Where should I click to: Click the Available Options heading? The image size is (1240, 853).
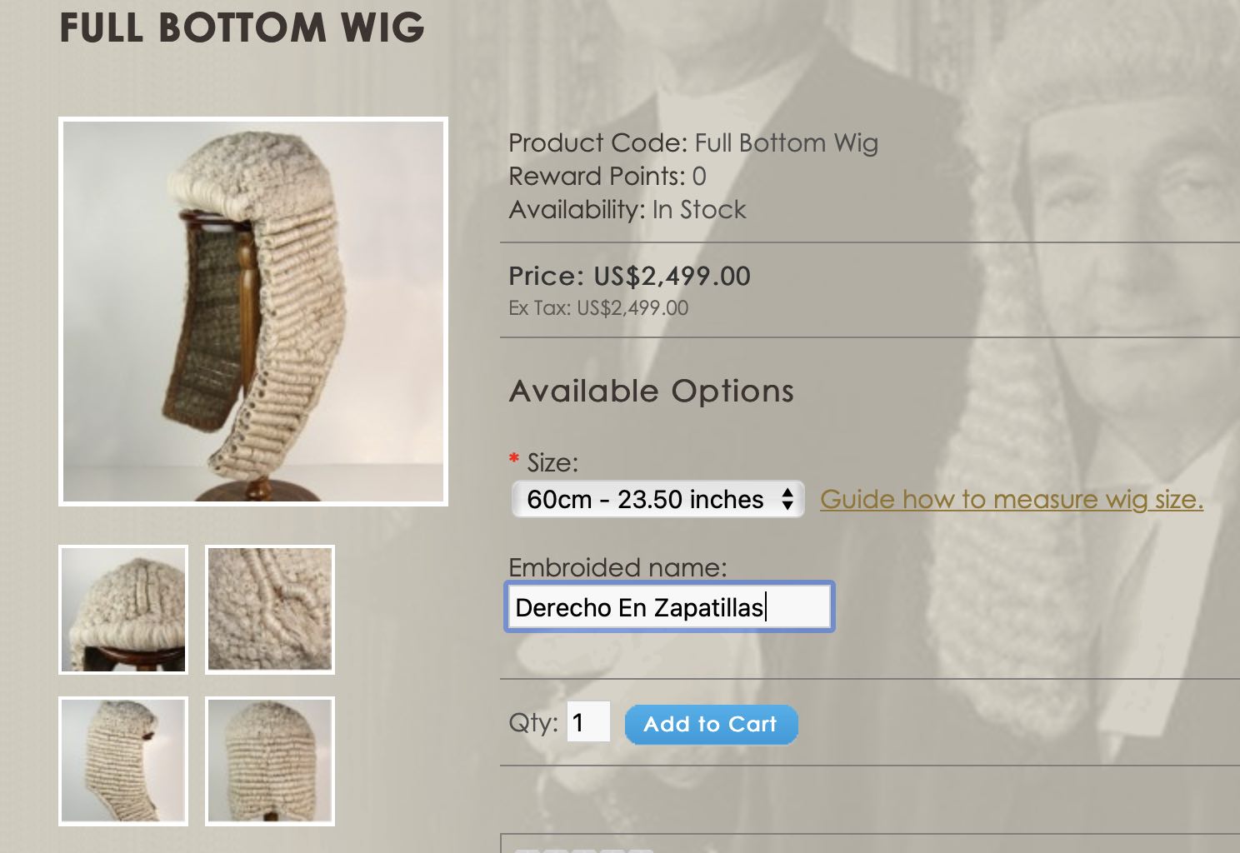point(651,391)
